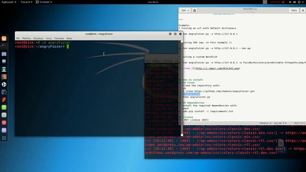Image resolution: width=306 pixels, height=172 pixels.
Task: Click the power icon in top bar
Action: 299,2
